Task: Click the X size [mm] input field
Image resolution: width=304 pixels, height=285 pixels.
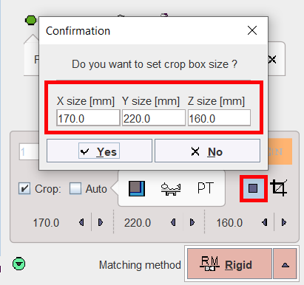Action: tap(88, 118)
